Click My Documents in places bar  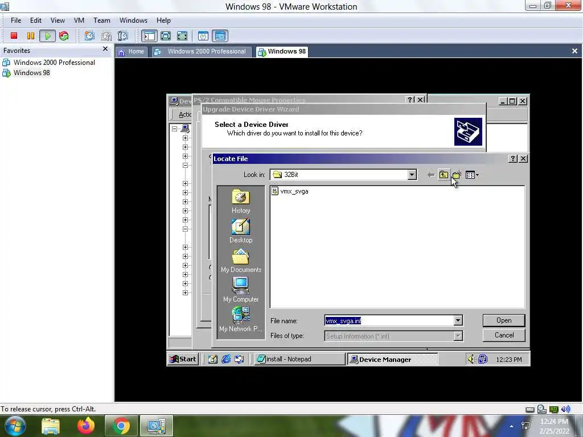(241, 261)
